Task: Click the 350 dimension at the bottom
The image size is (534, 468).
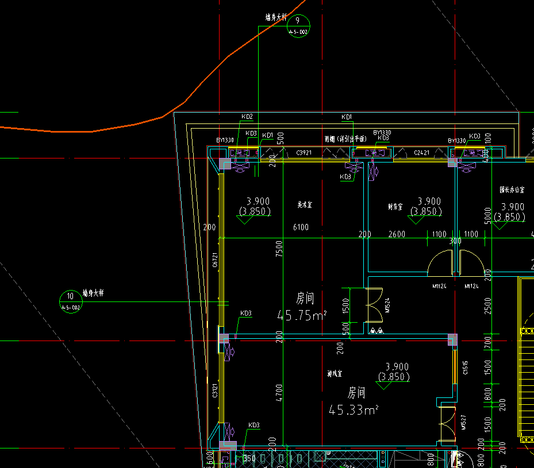Action: [x=249, y=458]
